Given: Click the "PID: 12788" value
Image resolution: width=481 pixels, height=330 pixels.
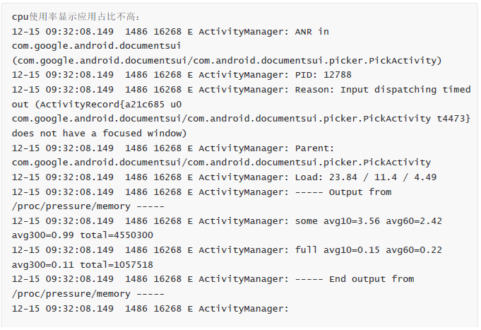Looking at the screenshot, I should click(x=323, y=75).
